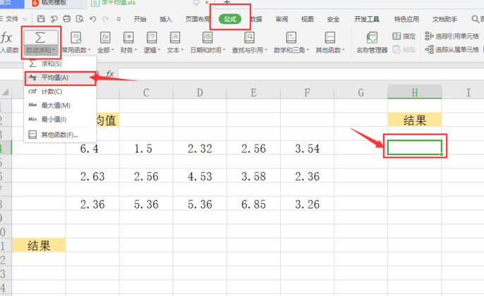The image size is (484, 296).
Task: Click the Insert Function fx icon
Action: (x=6, y=38)
